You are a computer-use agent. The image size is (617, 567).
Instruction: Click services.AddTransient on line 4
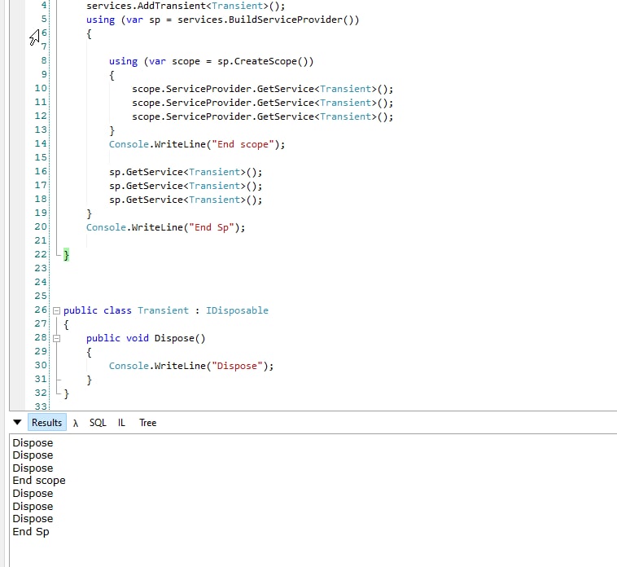[146, 6]
